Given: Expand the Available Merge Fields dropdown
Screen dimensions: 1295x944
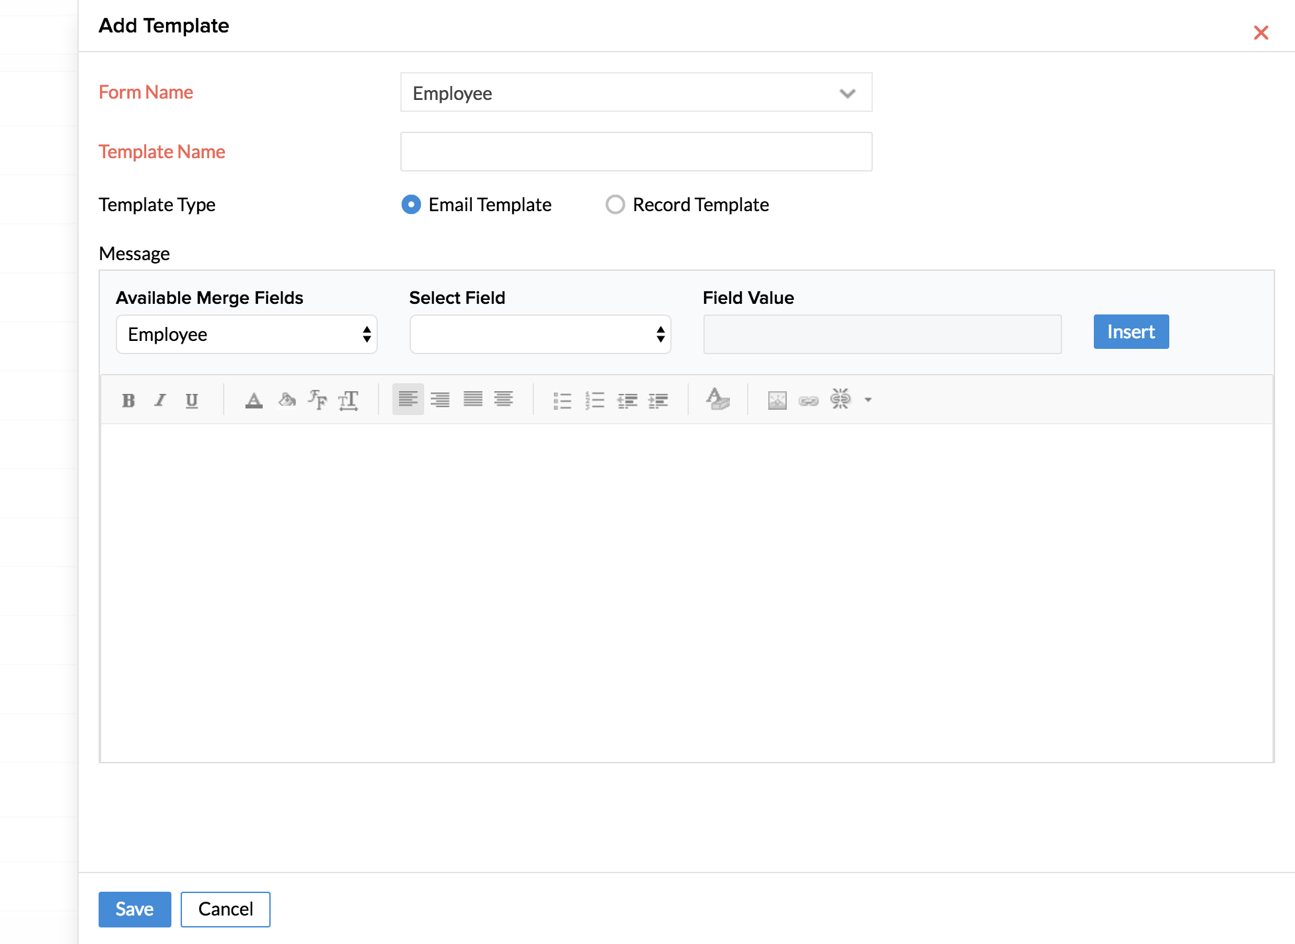Looking at the screenshot, I should [x=246, y=334].
